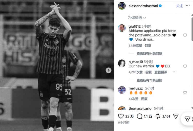Translate n_maq10's comment with 查看翻译

(161, 72)
